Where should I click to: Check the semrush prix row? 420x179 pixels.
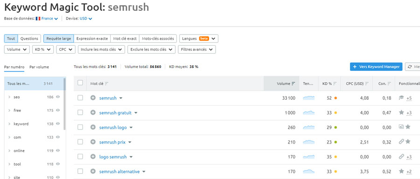click(80, 142)
